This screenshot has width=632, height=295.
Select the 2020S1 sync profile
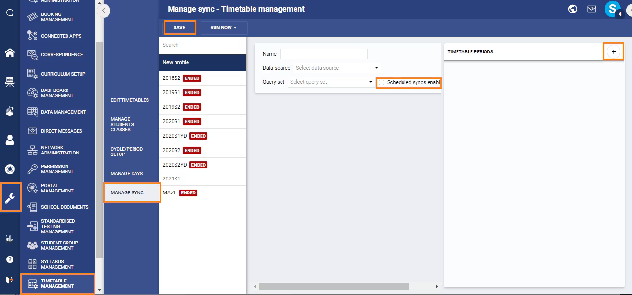(x=202, y=121)
